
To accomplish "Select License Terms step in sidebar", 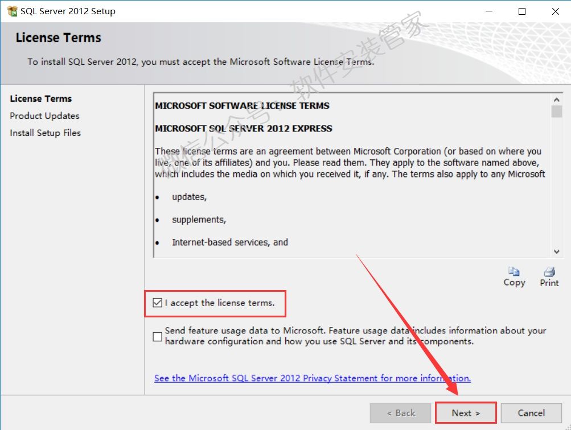I will pos(41,98).
